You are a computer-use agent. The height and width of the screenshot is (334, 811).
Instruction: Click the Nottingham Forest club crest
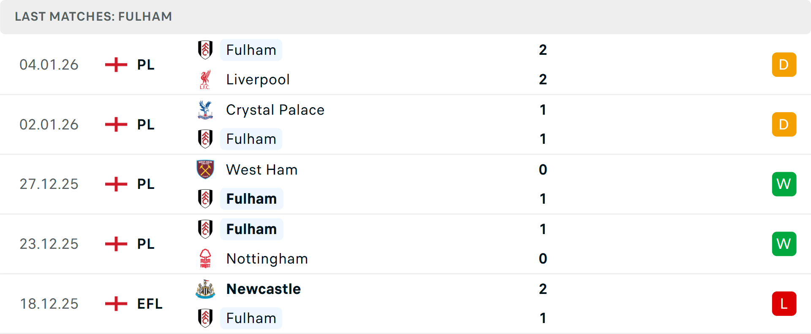(205, 259)
